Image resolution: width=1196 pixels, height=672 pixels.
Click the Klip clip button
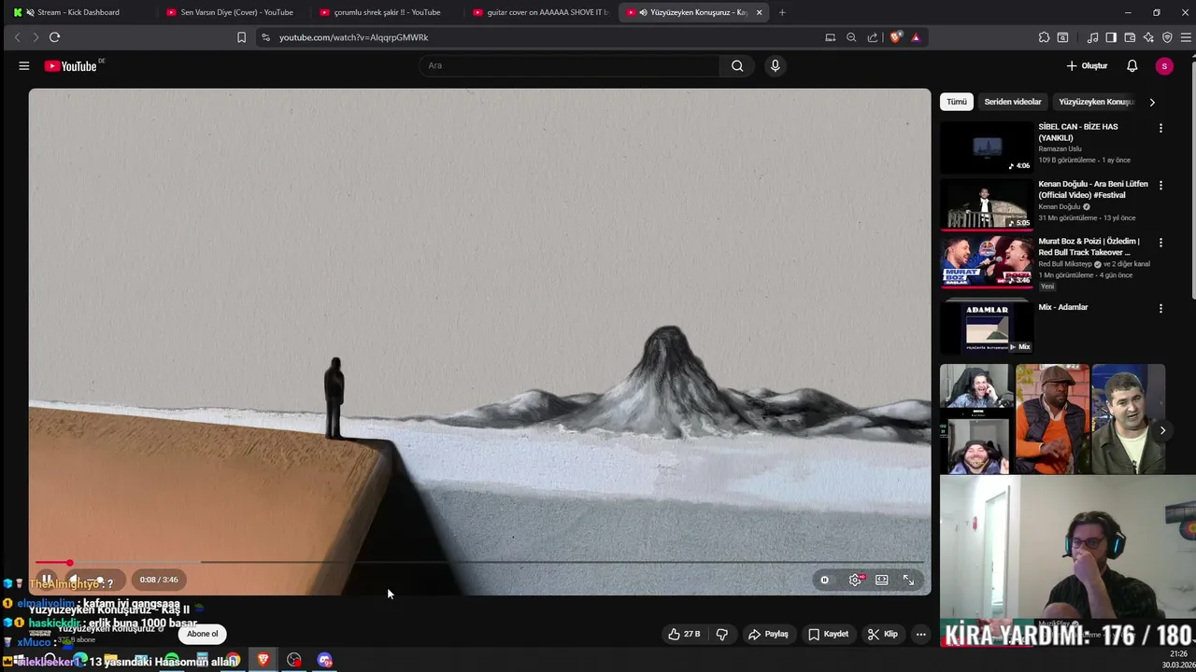[882, 634]
